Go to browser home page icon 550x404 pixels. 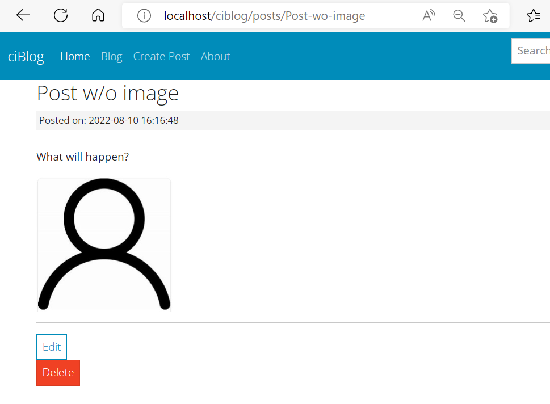(x=98, y=15)
